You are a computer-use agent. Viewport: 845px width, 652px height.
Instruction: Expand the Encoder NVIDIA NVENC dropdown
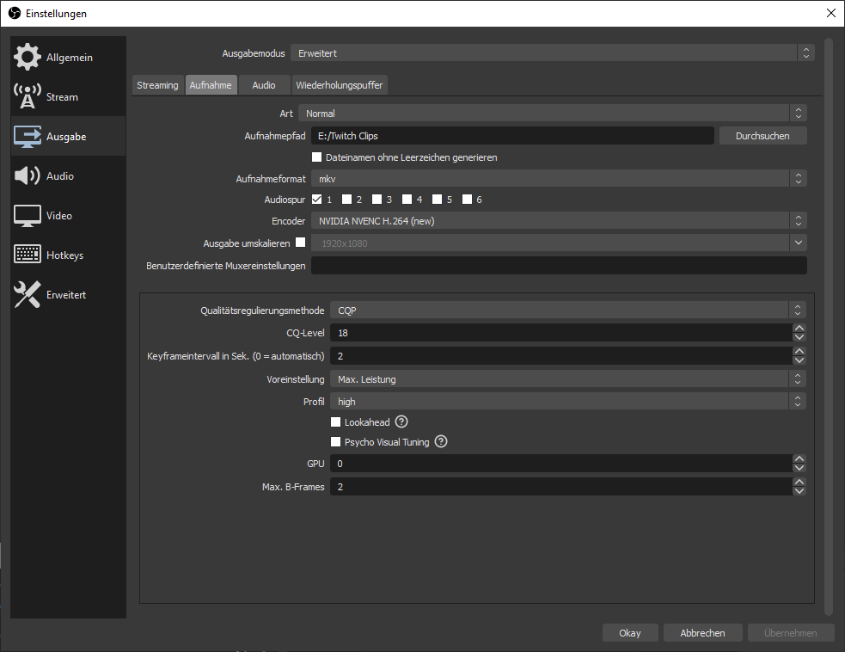pyautogui.click(x=558, y=221)
